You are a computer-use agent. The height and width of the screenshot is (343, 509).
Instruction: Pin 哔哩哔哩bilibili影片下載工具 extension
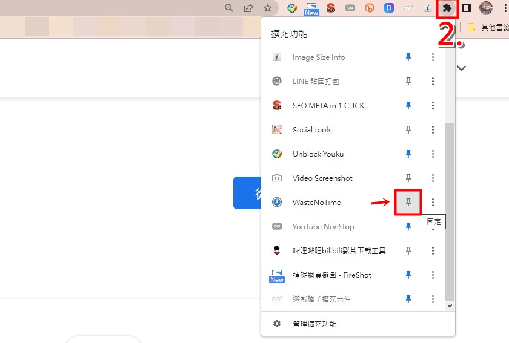pos(408,250)
